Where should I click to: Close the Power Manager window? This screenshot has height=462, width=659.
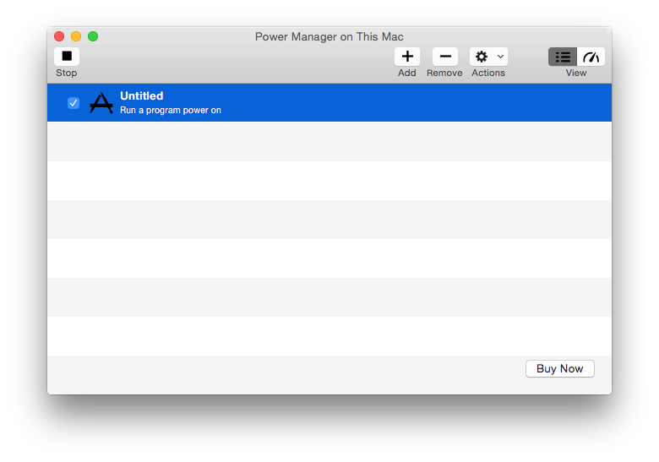pyautogui.click(x=59, y=36)
